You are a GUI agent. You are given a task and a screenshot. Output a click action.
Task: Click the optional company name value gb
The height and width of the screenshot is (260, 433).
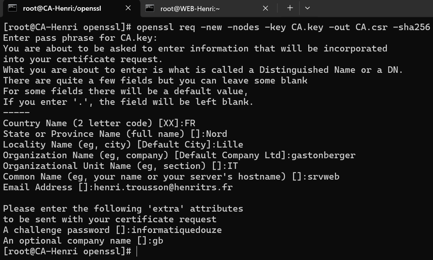(158, 241)
